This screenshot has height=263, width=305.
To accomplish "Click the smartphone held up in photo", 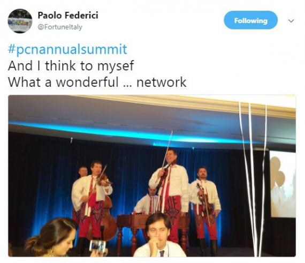I will click(x=97, y=246).
